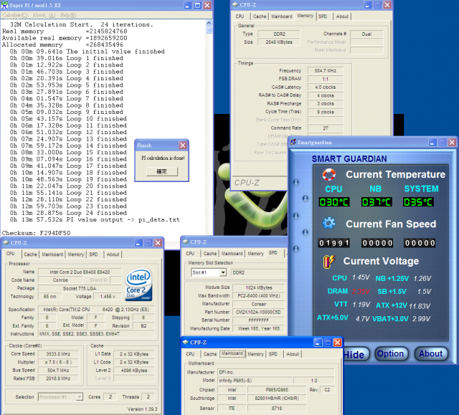
Task: Maximize the Super PI window
Action: tap(198, 5)
